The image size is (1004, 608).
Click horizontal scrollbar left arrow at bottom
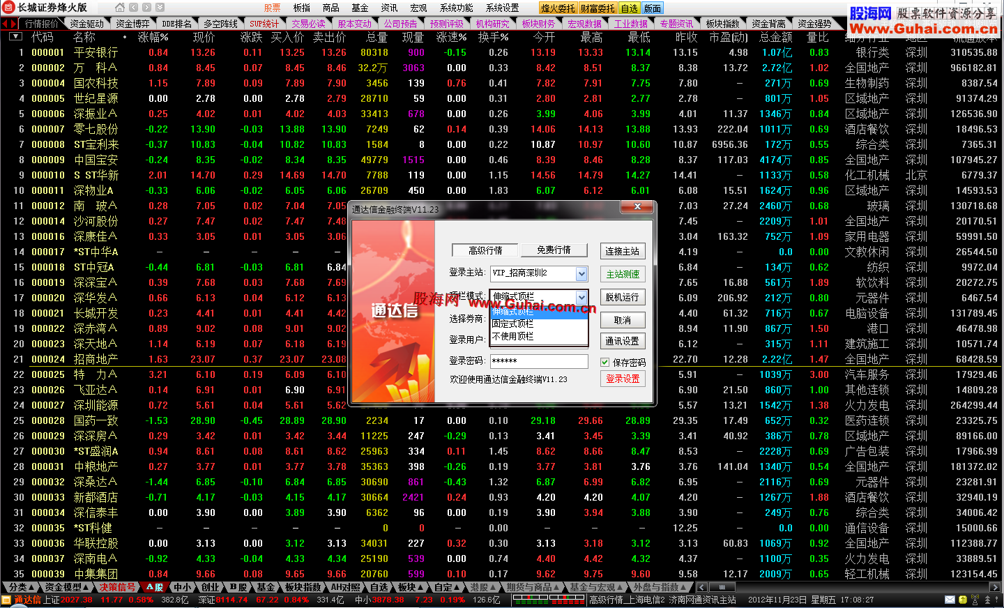701,587
